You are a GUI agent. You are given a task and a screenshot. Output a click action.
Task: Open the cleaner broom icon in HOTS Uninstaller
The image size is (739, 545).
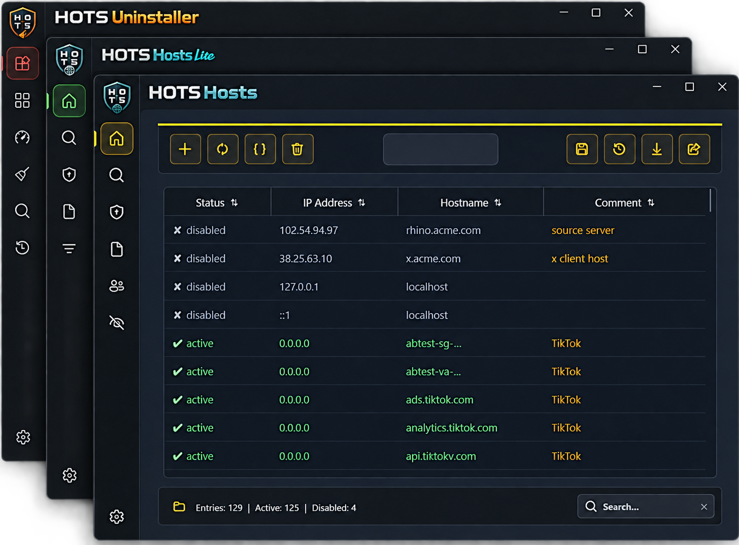22,174
